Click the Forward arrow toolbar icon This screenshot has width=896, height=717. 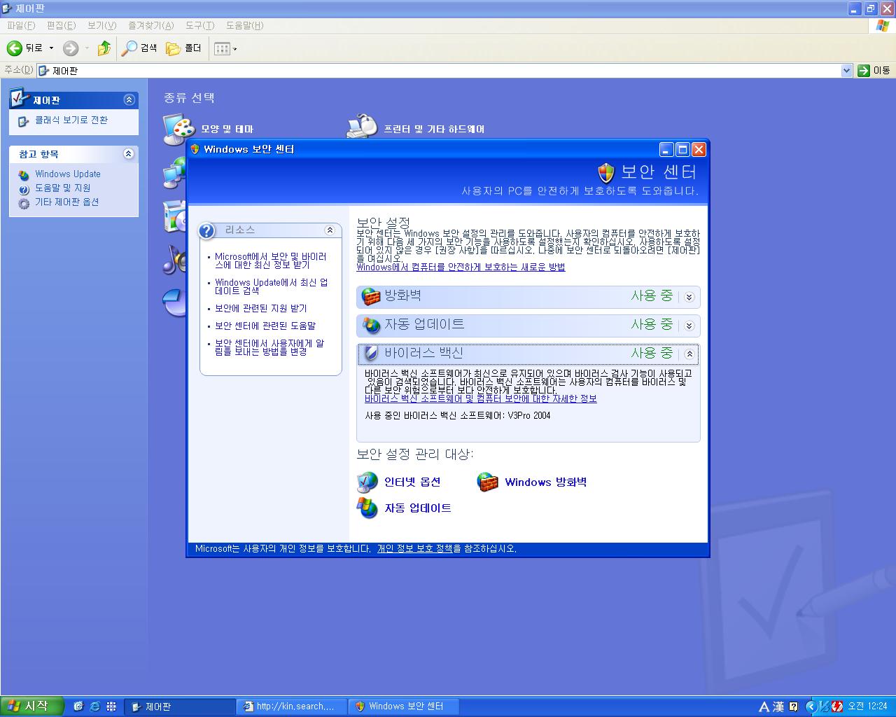pos(70,48)
